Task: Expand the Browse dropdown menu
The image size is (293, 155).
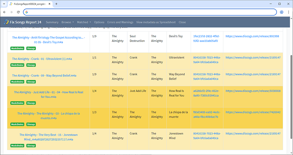Action: pos(68,22)
